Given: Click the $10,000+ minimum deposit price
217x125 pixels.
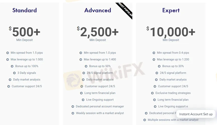Looking at the screenshot, I should 171,32.
